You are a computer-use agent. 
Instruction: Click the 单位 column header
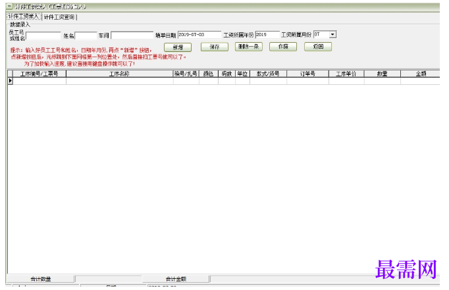pos(242,74)
